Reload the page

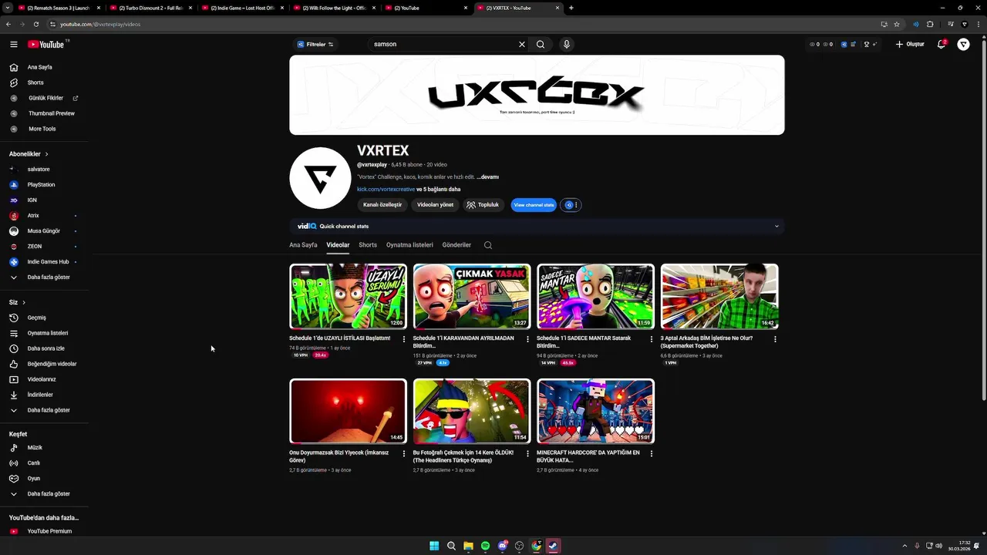click(x=35, y=24)
